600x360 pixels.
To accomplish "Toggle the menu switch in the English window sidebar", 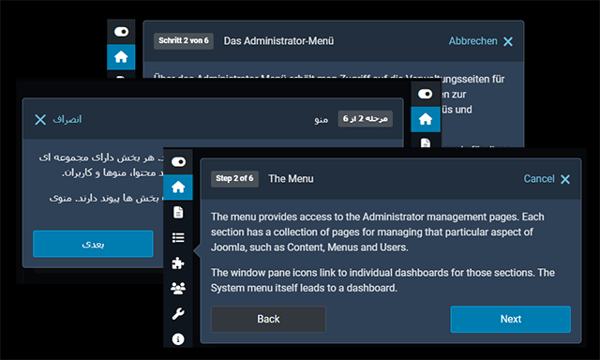I will click(x=178, y=162).
